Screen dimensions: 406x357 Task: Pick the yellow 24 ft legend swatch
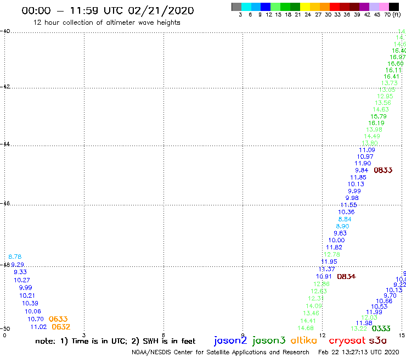click(305, 7)
